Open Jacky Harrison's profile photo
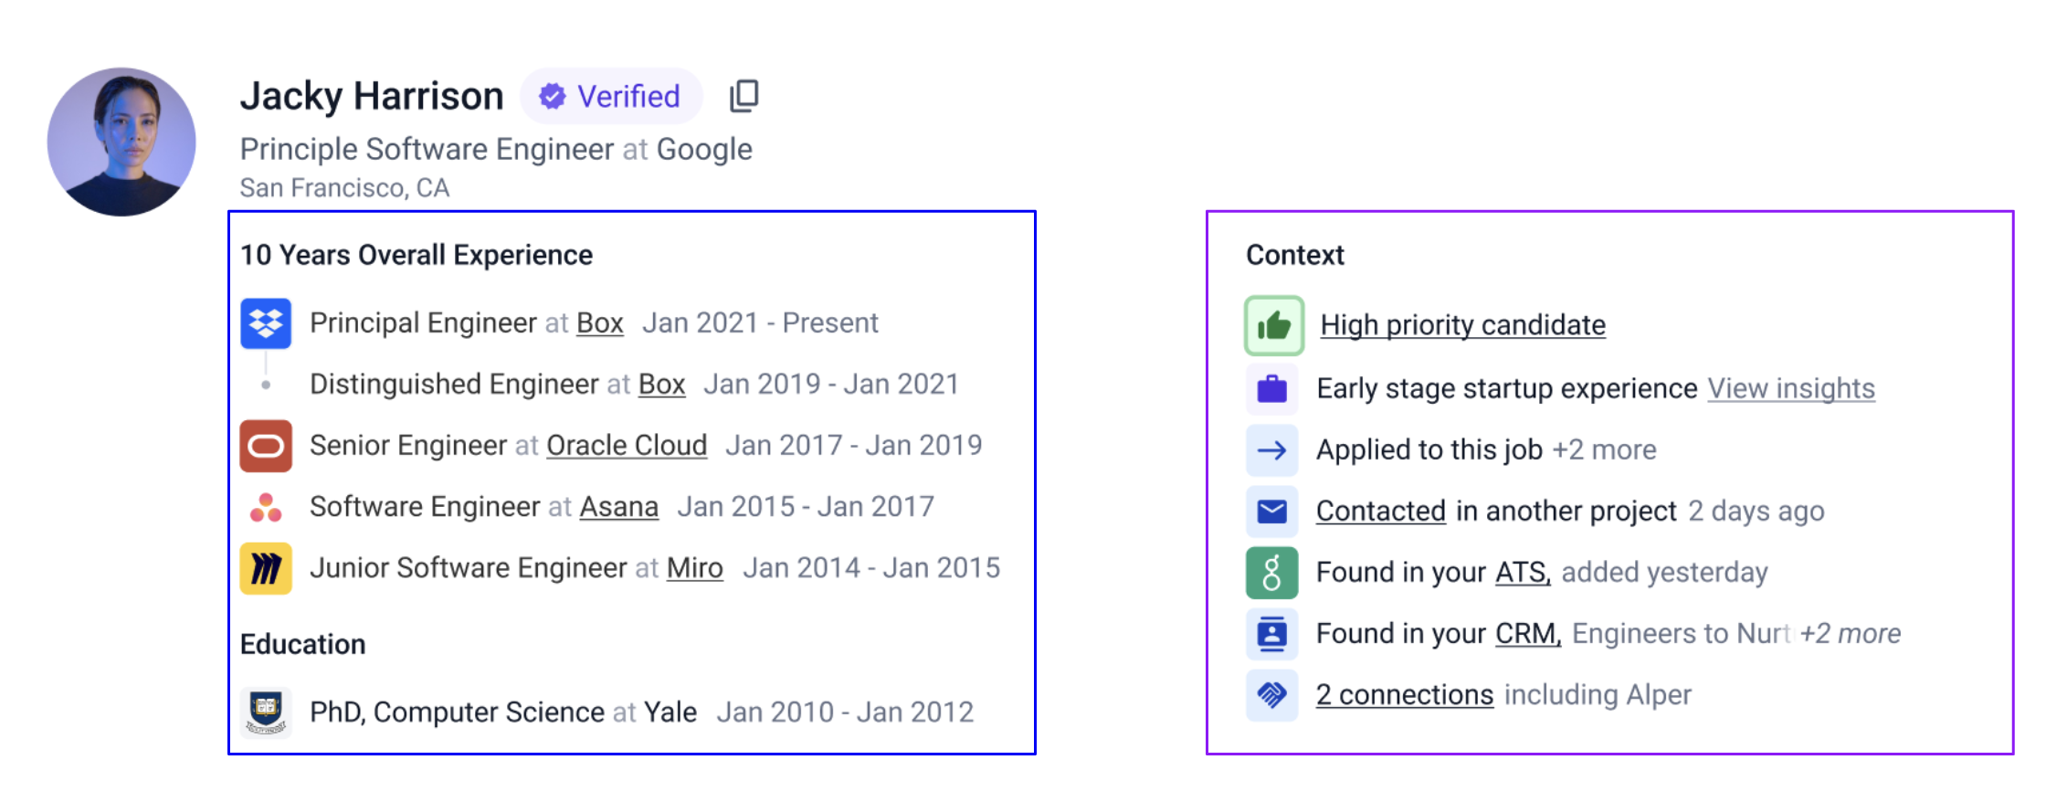 (121, 142)
